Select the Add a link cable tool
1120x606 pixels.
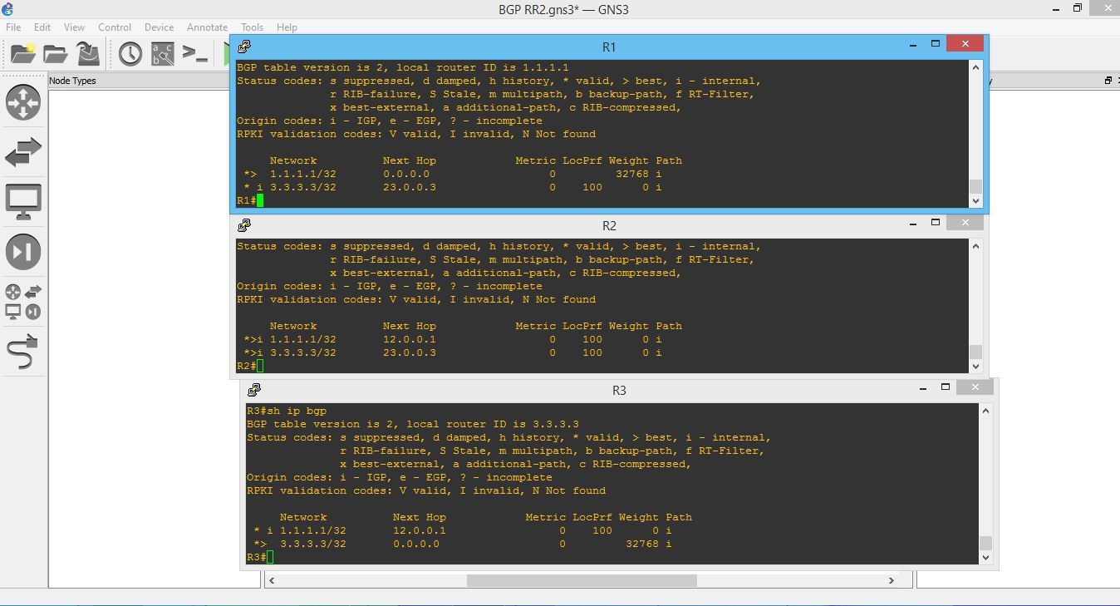(23, 352)
